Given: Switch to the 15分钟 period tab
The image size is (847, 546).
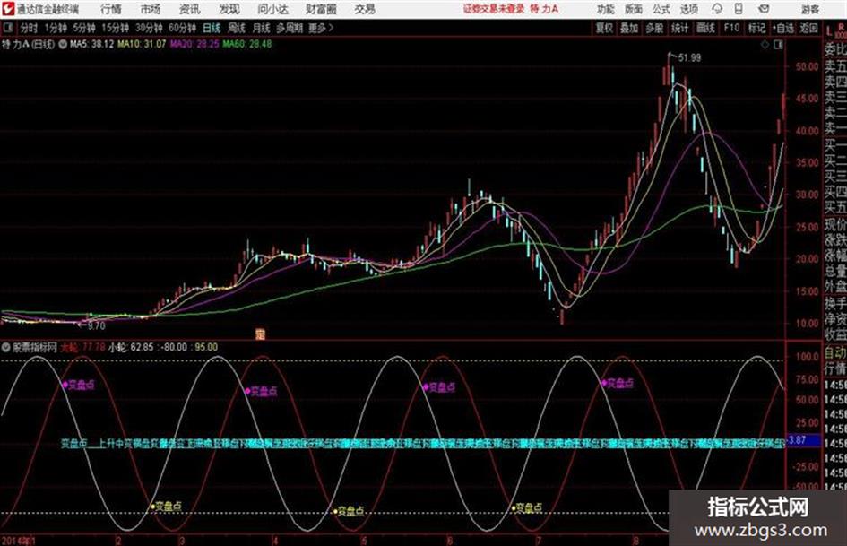Looking at the screenshot, I should (x=115, y=28).
